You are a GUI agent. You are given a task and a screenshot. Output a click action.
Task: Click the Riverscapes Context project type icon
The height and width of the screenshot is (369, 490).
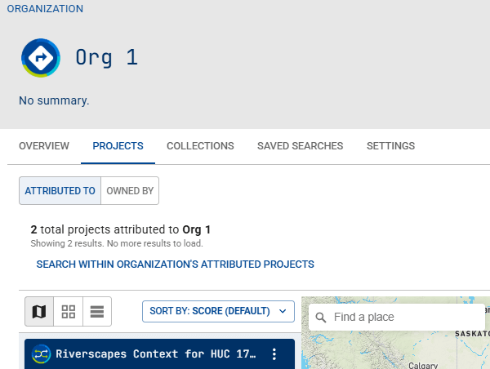click(41, 354)
